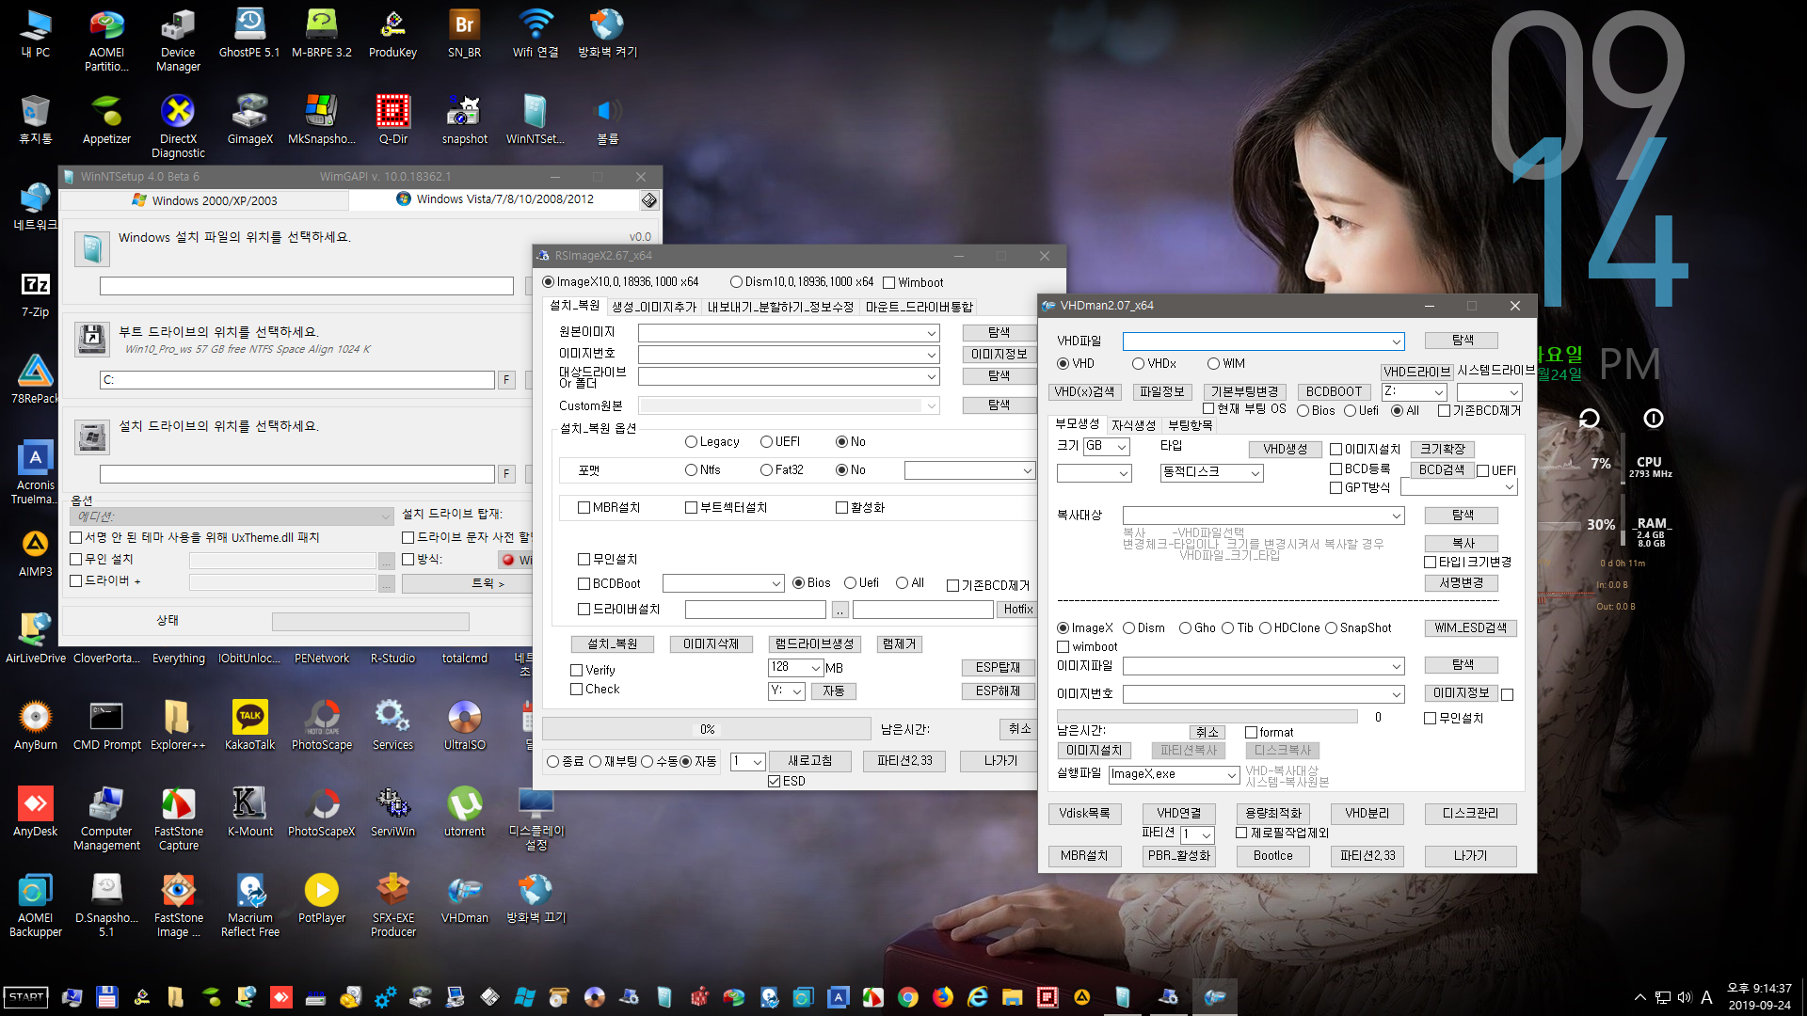
Task: Select Windows 2000/XP/2003 tab in WinNTSetup
Action: point(204,200)
